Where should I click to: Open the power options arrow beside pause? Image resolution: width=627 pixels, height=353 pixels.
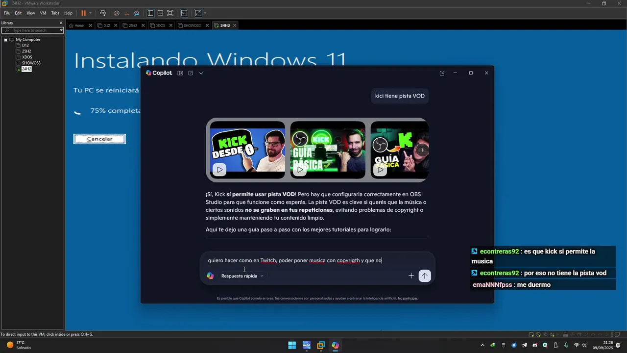pos(91,13)
